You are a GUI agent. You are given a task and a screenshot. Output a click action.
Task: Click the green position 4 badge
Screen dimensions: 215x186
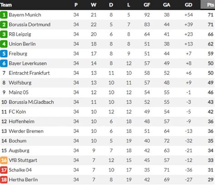(x=4, y=44)
